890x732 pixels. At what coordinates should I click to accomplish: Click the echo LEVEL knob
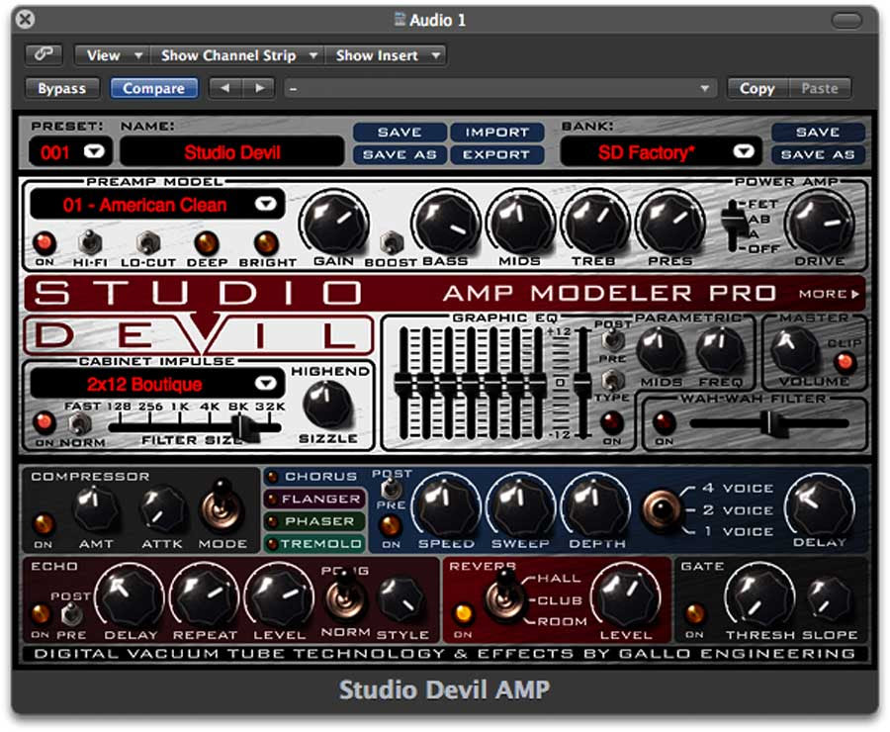tap(279, 595)
